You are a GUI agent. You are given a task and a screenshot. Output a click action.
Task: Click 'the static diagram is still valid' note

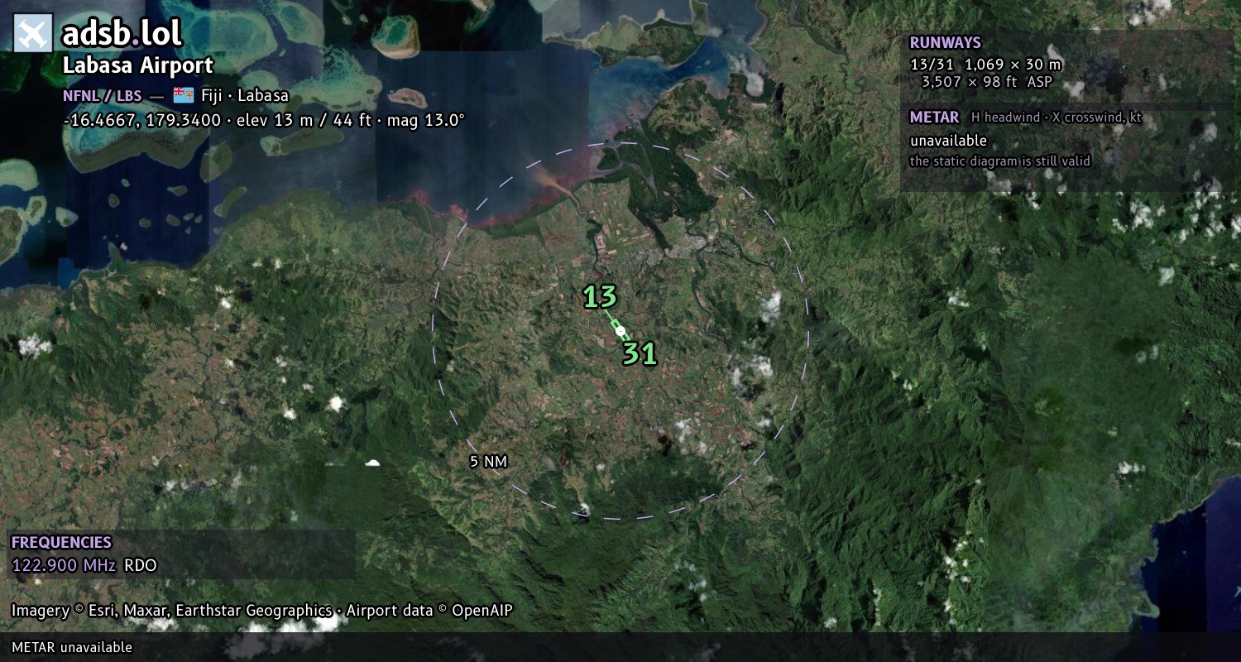(x=999, y=161)
